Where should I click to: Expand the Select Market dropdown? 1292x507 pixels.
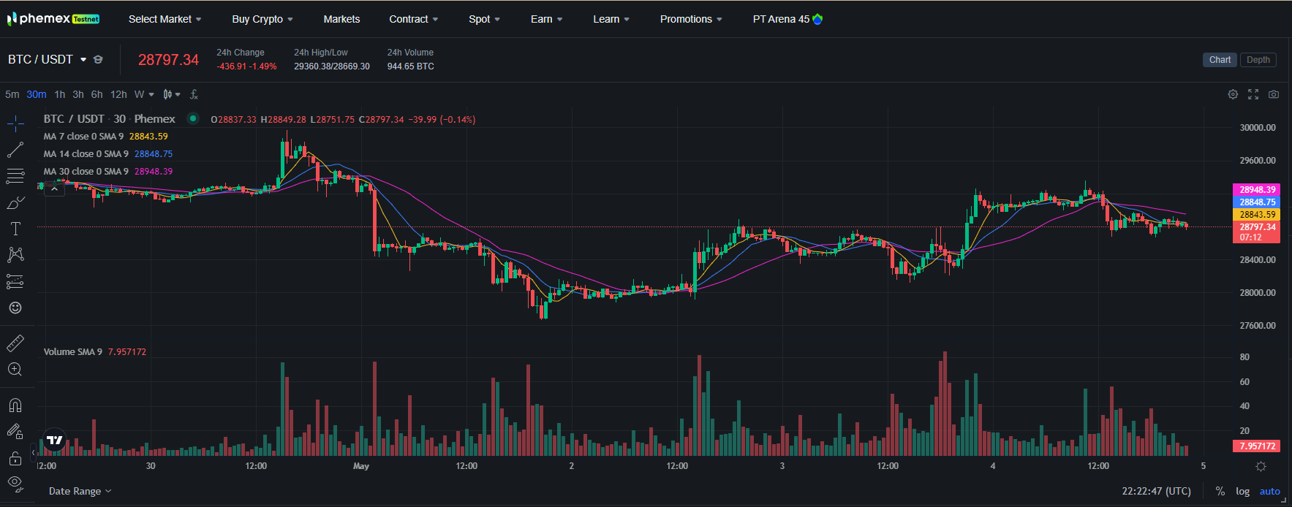point(165,19)
